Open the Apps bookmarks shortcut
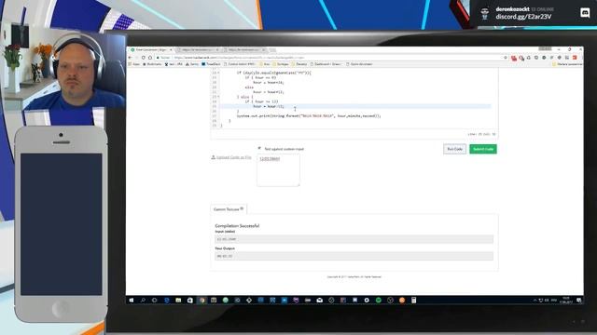Screen dimensions: 597x335 (x=134, y=64)
